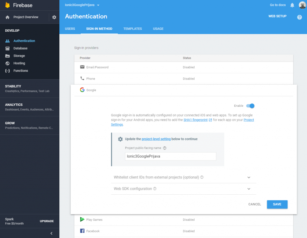
Task: Open project settings gear icon
Action: pos(54,17)
